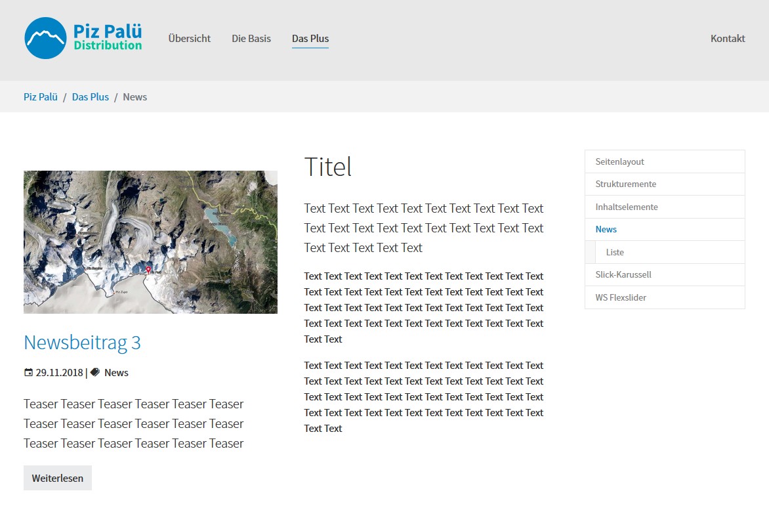Image resolution: width=769 pixels, height=512 pixels.
Task: Click the 'Weiterlesen' button under the teaser
Action: click(57, 478)
